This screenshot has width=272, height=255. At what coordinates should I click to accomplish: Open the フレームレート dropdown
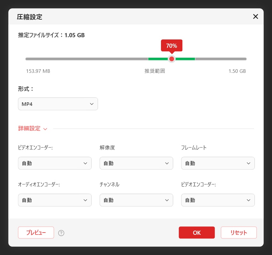tap(218, 163)
